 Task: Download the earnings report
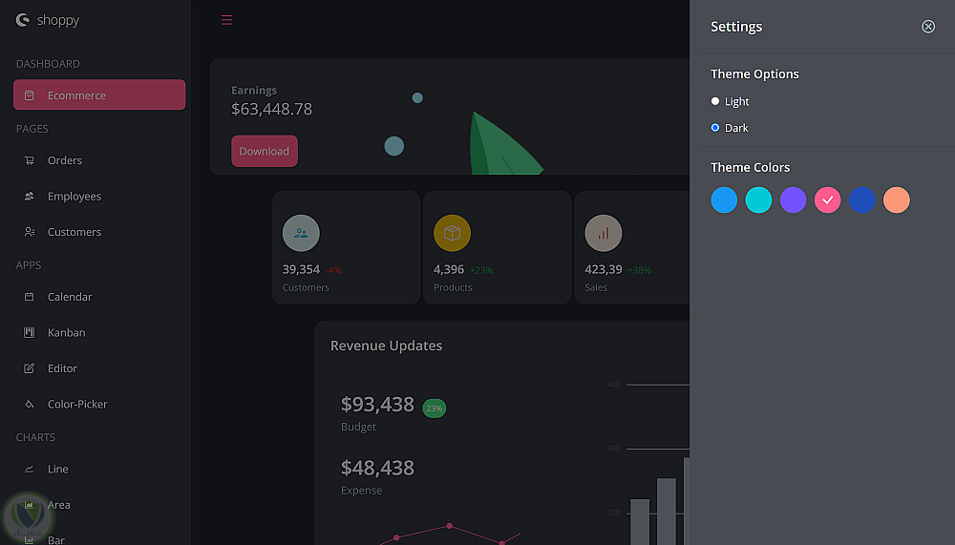[x=265, y=151]
